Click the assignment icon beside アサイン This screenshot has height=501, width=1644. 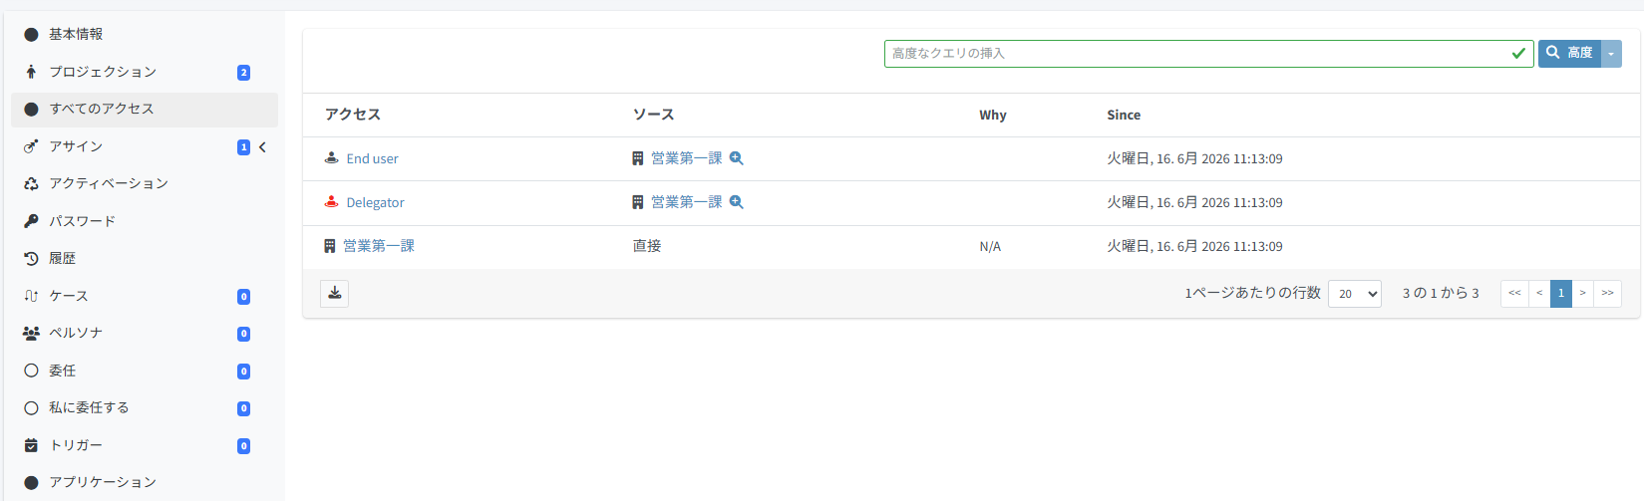point(31,146)
